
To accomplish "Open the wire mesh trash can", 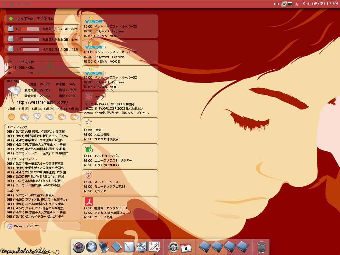I will [x=262, y=247].
